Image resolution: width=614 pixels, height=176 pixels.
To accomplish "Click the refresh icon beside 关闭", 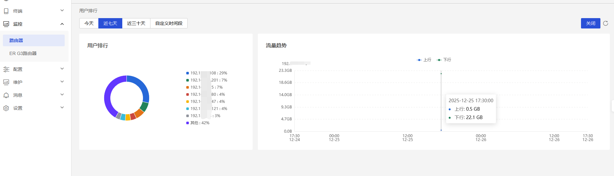I will point(606,23).
